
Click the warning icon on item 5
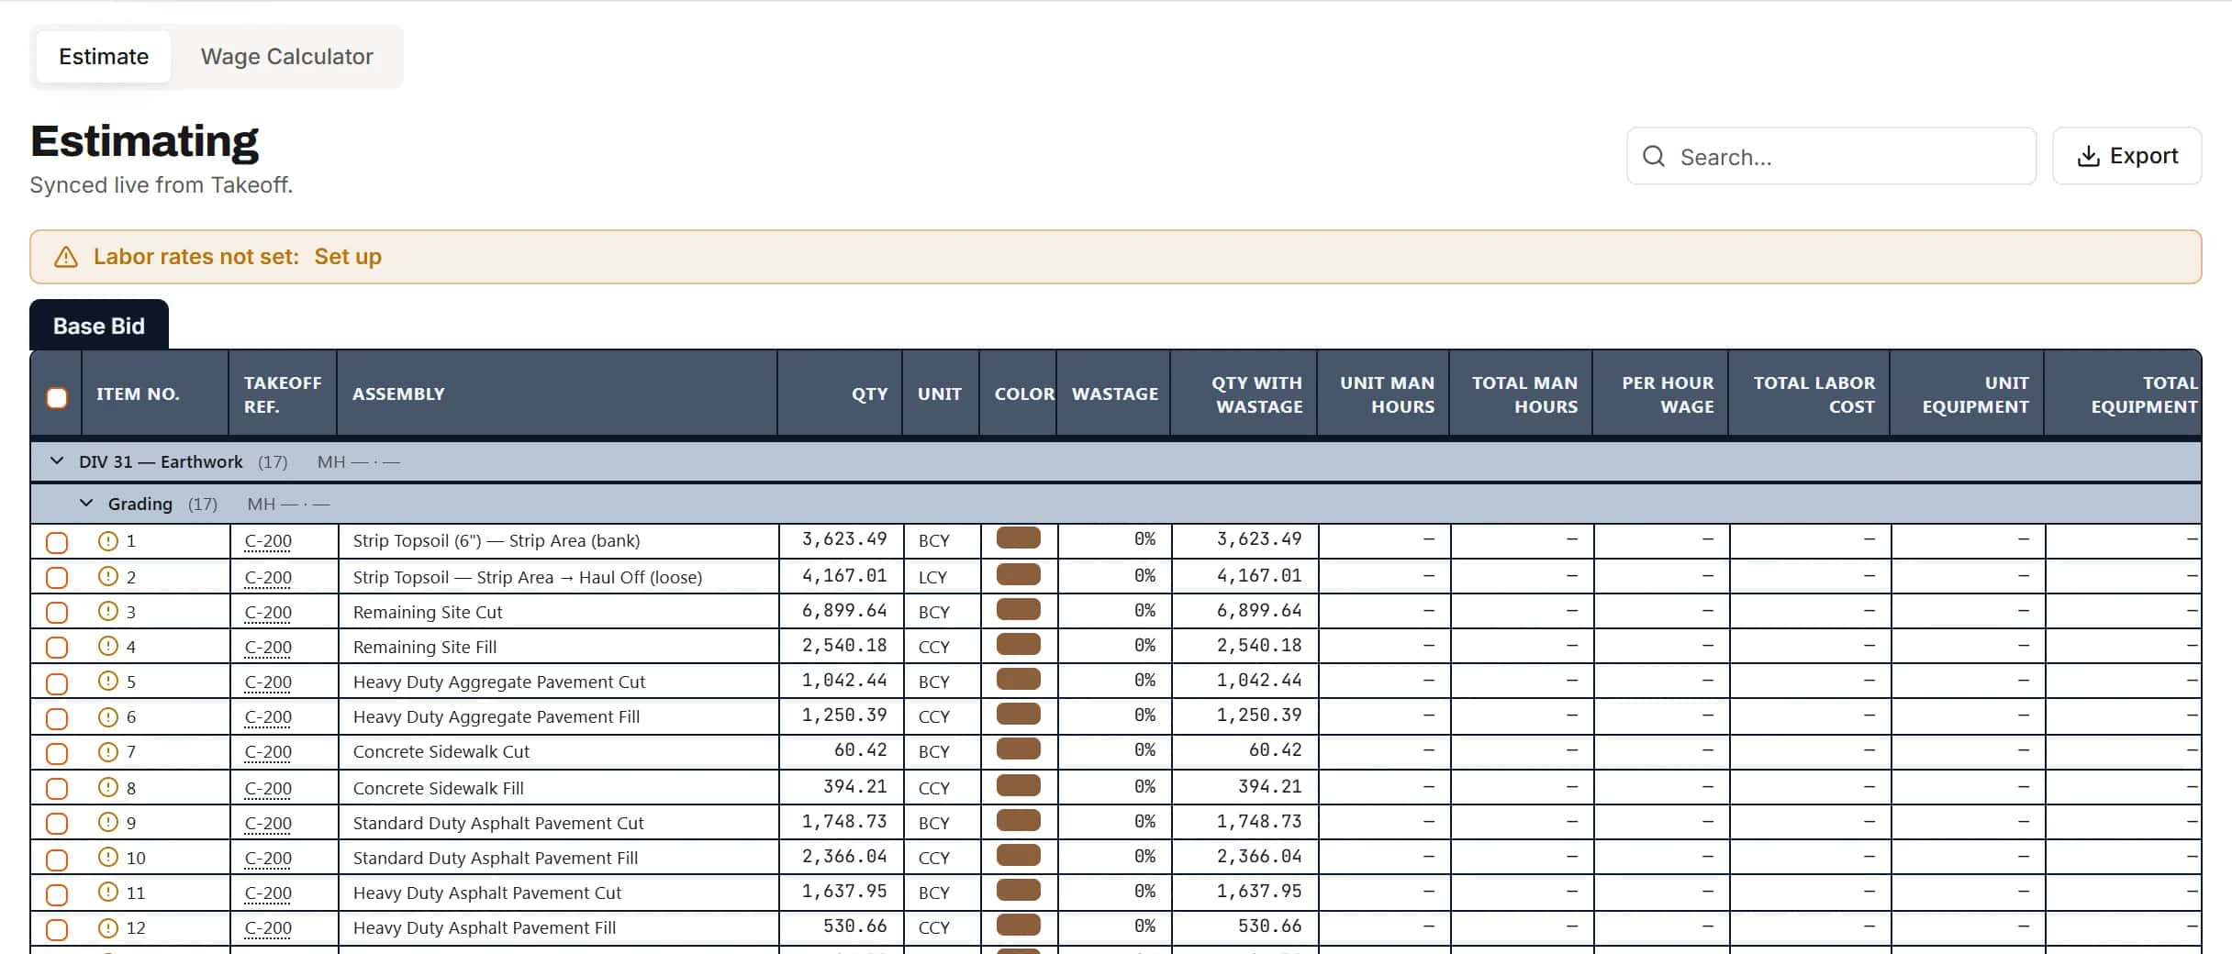[108, 681]
